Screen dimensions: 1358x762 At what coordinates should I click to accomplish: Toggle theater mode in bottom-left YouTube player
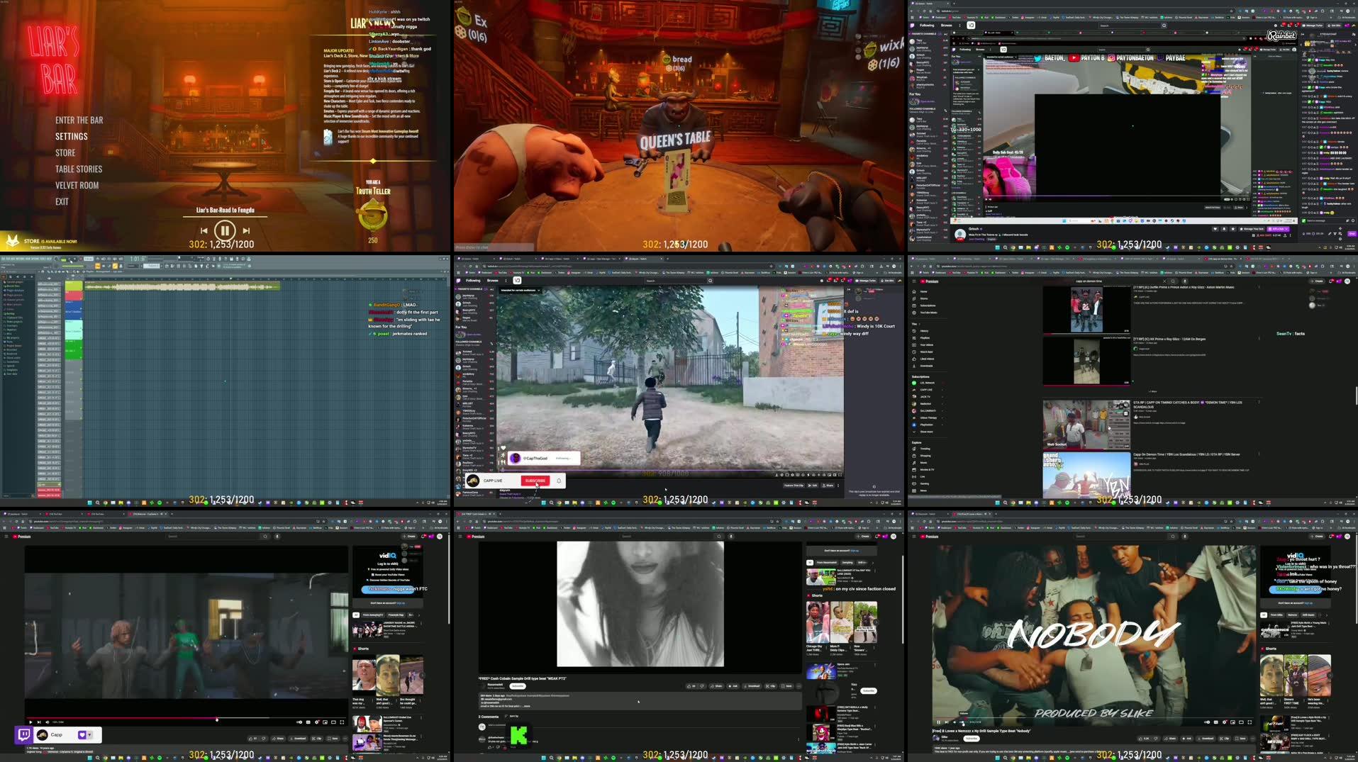click(x=333, y=722)
